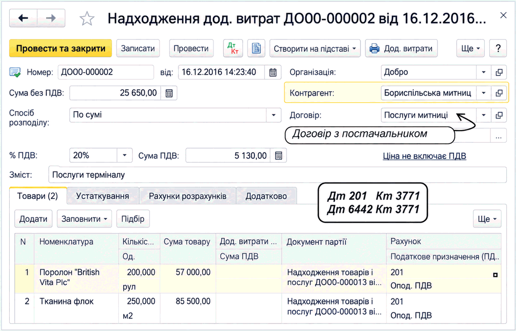Click the Сума ПДВ field 5 130,00
Screen dimensions: 516x331
pyautogui.click(x=228, y=156)
